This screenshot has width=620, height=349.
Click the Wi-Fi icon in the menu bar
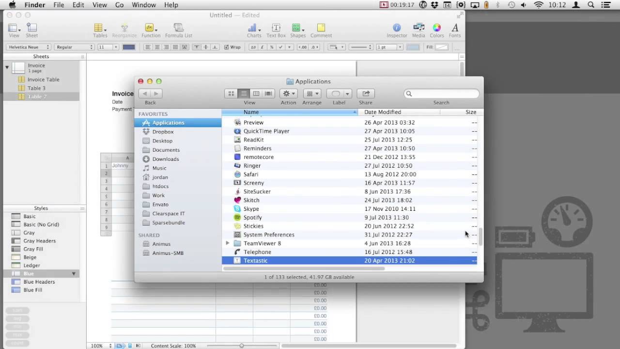(x=539, y=5)
